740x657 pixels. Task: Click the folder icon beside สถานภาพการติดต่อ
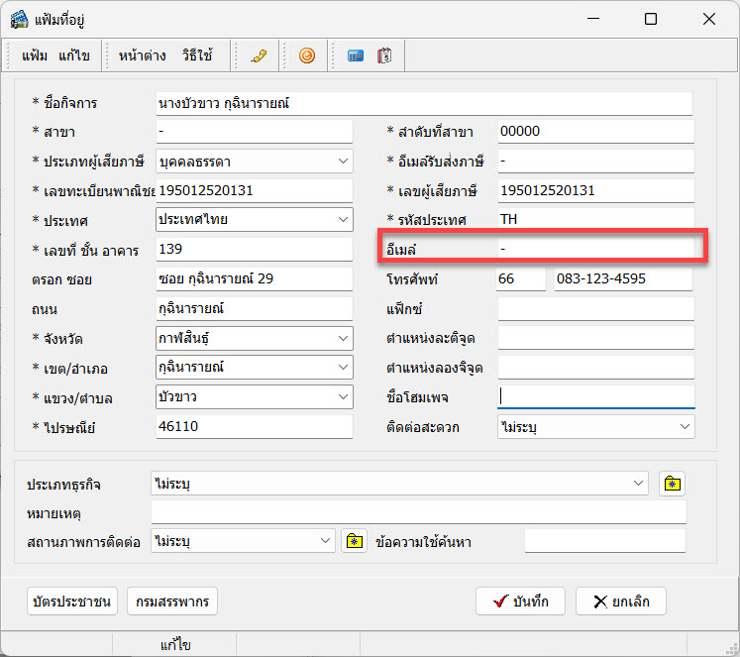click(x=354, y=541)
